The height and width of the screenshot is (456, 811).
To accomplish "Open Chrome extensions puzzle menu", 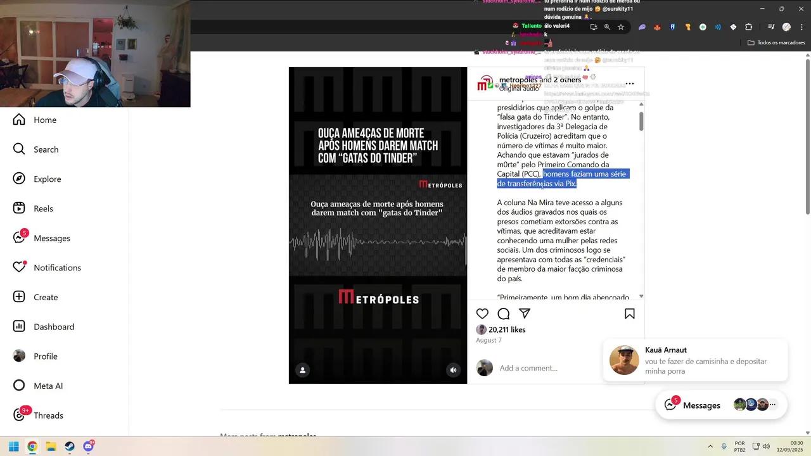I will click(749, 27).
